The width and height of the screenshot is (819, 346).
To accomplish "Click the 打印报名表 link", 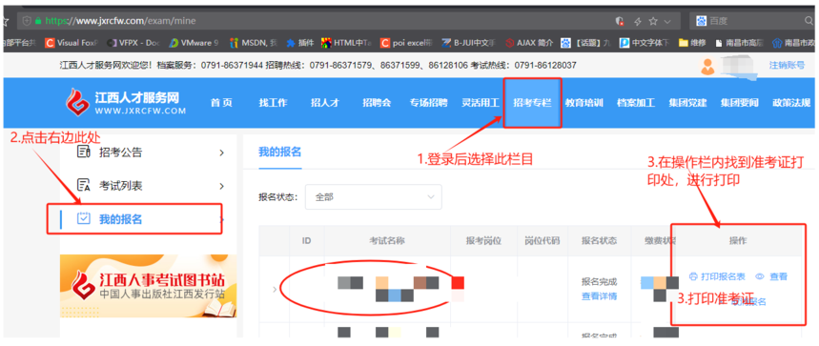I will 724,276.
